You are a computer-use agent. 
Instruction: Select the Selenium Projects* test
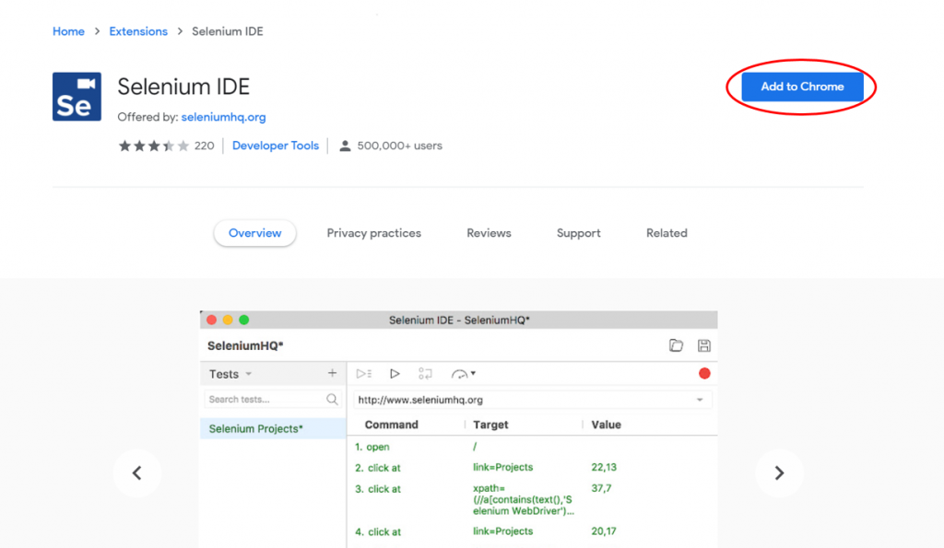[x=273, y=429]
